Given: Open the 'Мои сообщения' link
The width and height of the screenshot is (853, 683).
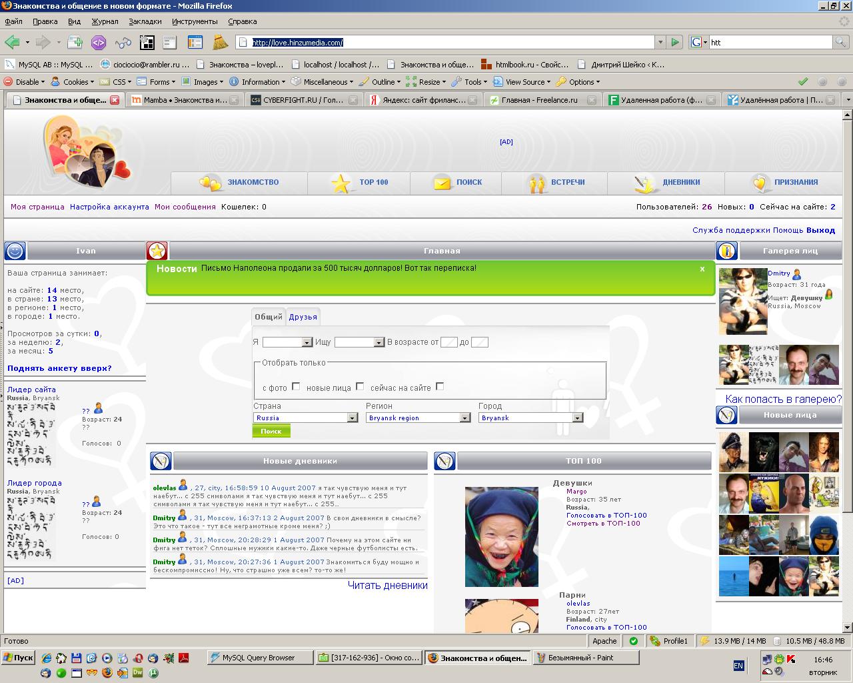Looking at the screenshot, I should click(x=185, y=207).
